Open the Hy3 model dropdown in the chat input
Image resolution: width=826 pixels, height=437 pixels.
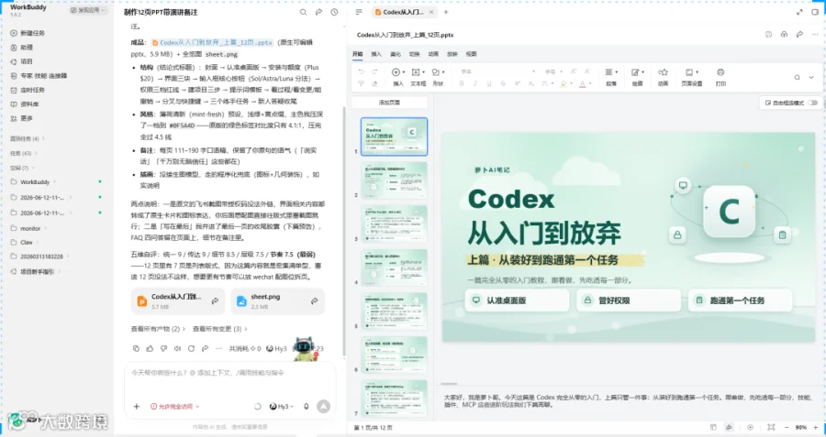click(282, 407)
